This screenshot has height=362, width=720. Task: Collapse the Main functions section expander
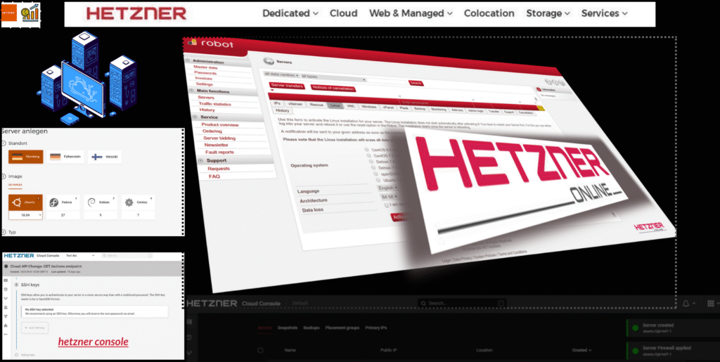click(x=192, y=91)
